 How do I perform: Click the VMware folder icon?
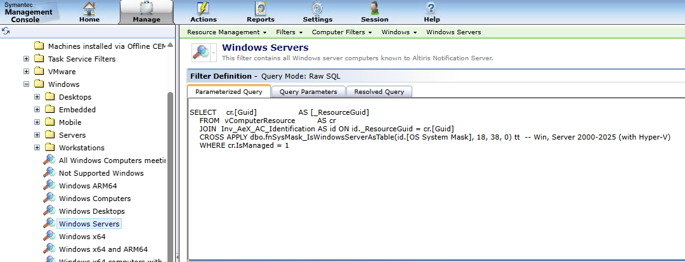coord(39,71)
